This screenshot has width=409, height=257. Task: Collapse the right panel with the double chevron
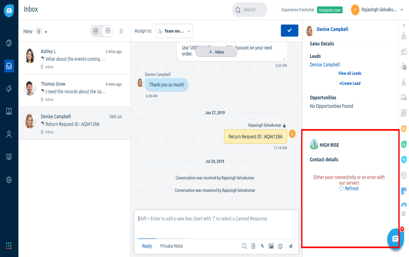pyautogui.click(x=404, y=25)
